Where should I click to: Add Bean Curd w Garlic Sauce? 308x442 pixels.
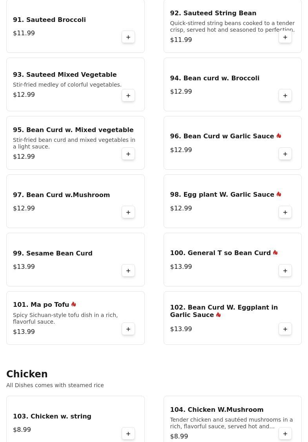[285, 154]
